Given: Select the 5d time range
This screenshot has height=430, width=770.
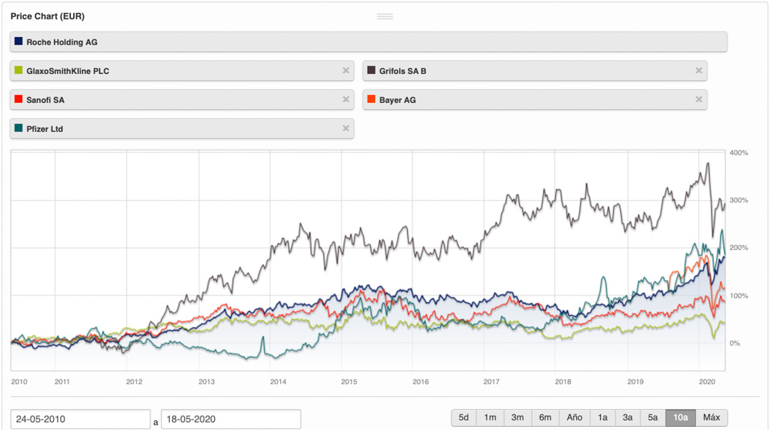Looking at the screenshot, I should click(x=463, y=418).
